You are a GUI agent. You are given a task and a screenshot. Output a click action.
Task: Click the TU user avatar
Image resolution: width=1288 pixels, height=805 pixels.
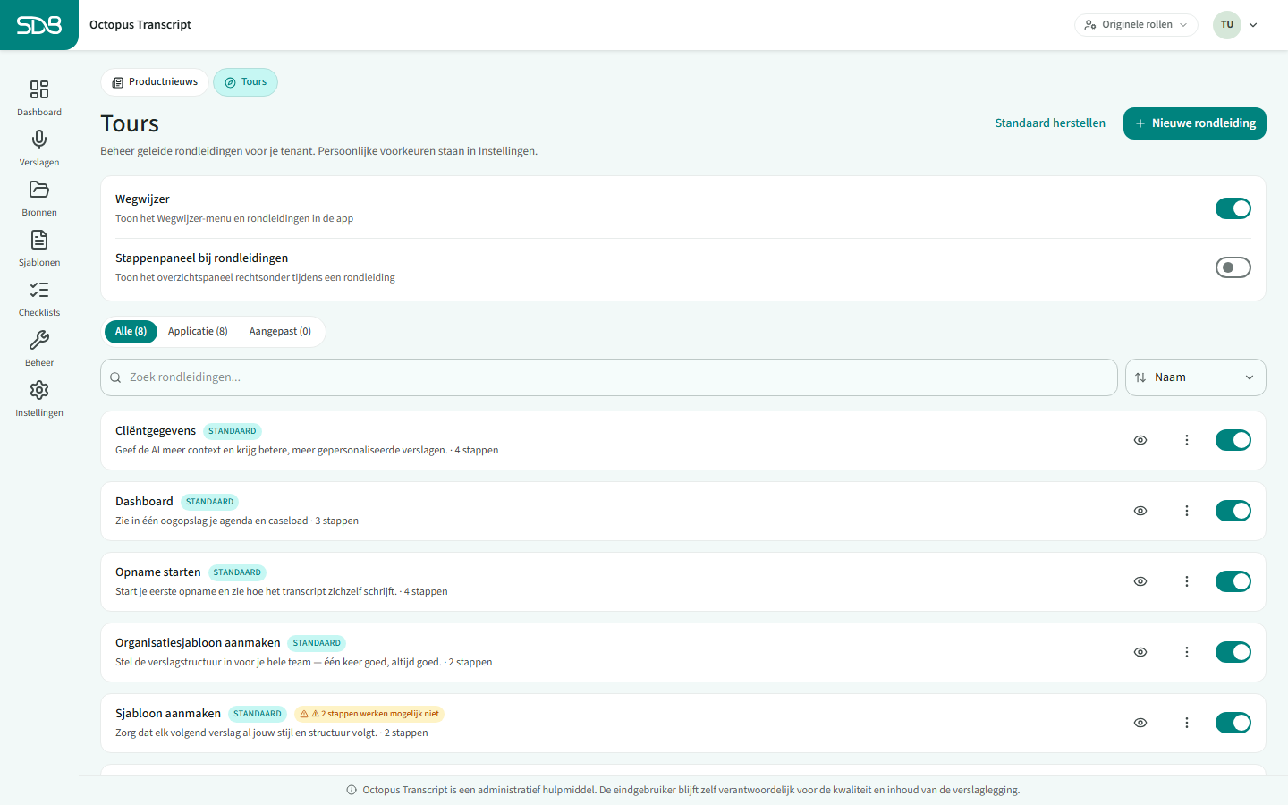[x=1227, y=25]
